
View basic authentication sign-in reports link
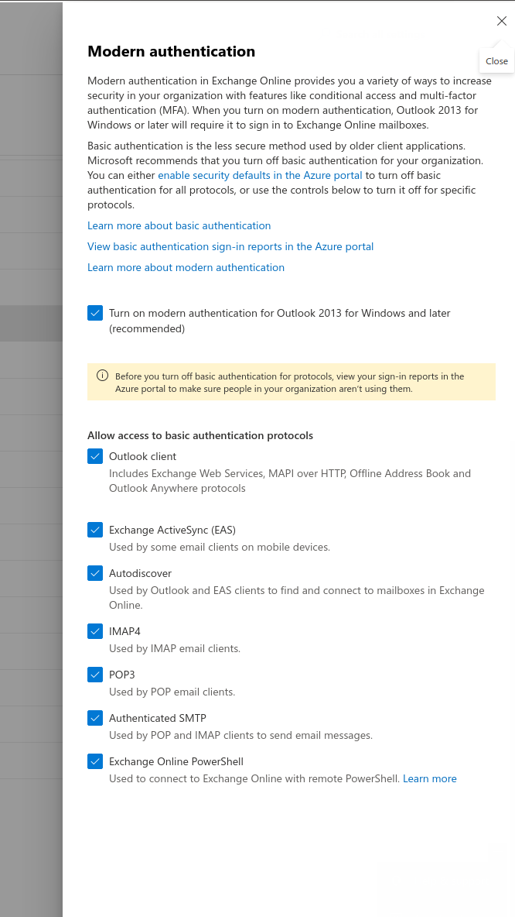pos(230,247)
